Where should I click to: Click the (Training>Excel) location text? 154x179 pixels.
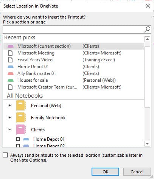pyautogui.click(x=99, y=60)
